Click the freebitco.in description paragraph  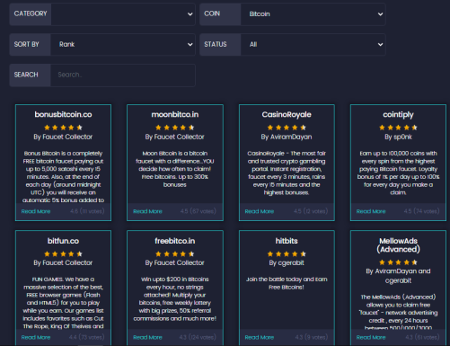tap(175, 298)
